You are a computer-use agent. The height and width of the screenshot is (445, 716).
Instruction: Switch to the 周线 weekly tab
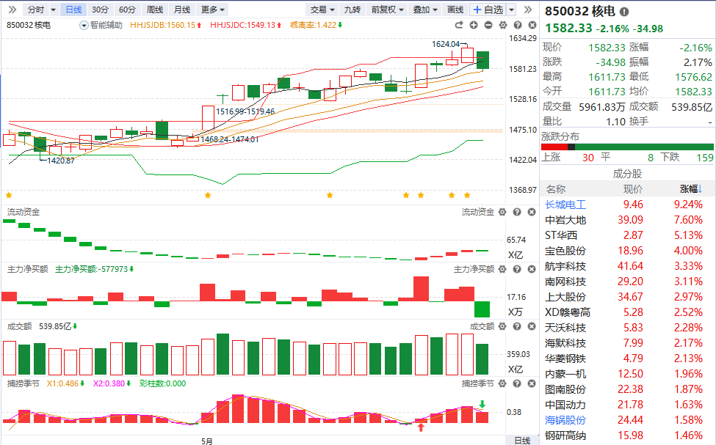[x=154, y=10]
